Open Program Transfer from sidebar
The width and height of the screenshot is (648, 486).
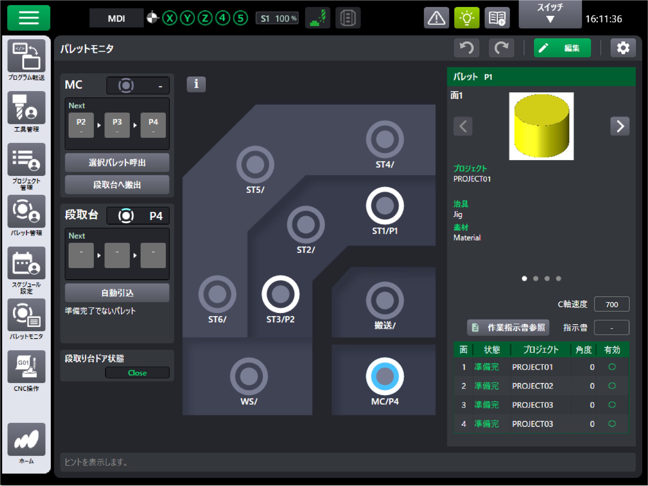point(26,56)
